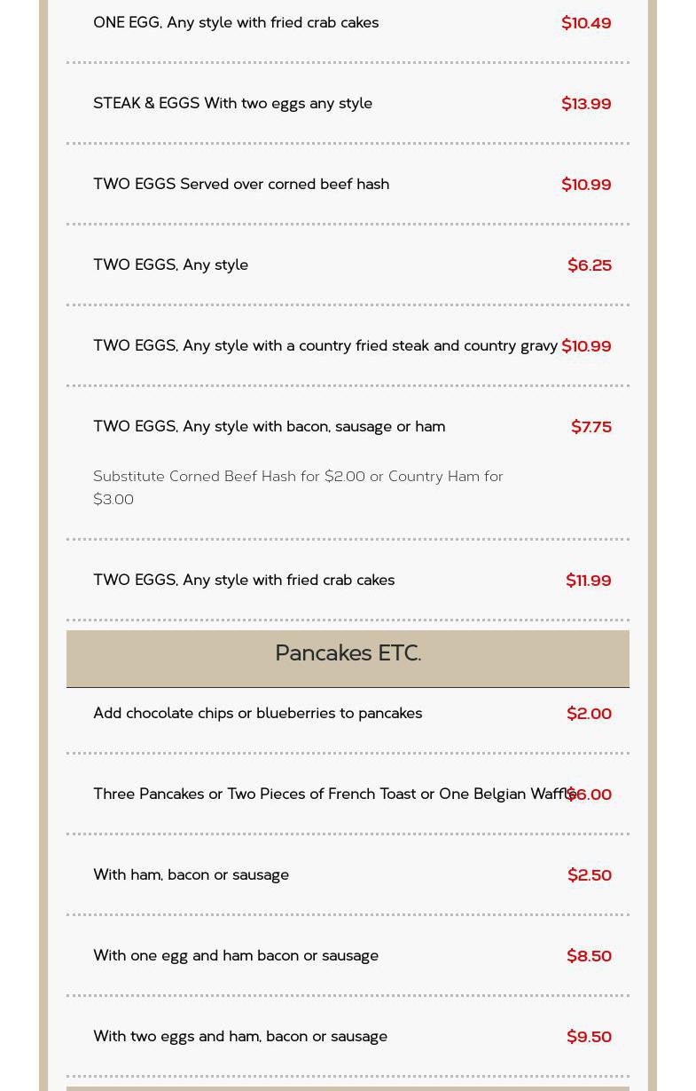This screenshot has width=696, height=1091.
Task: Click the $10.49 price
Action: tap(586, 23)
